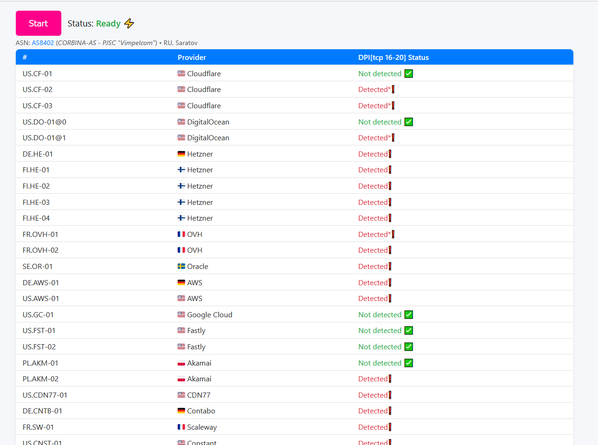Click the red exclamation icon for US.CF-03
598x445 pixels.
pos(393,105)
